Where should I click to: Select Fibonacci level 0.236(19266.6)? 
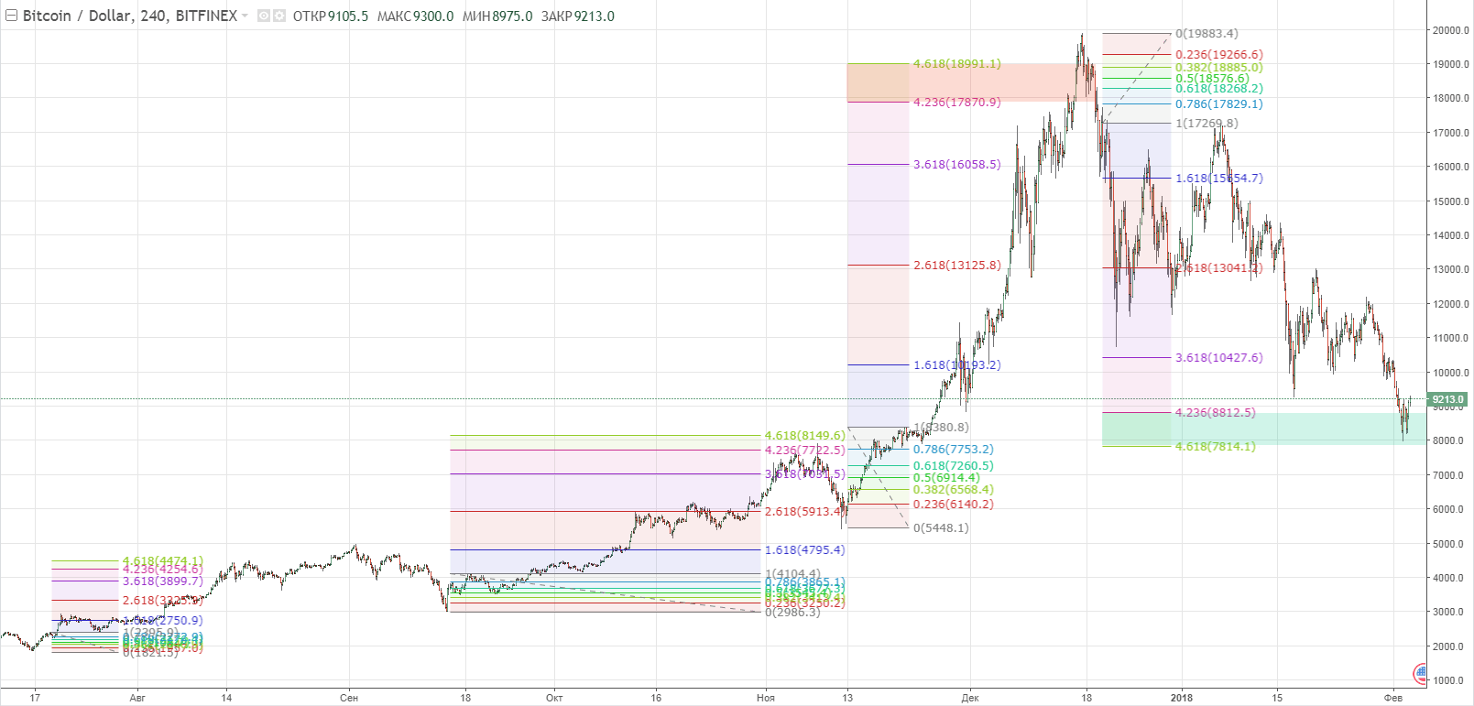[1218, 54]
